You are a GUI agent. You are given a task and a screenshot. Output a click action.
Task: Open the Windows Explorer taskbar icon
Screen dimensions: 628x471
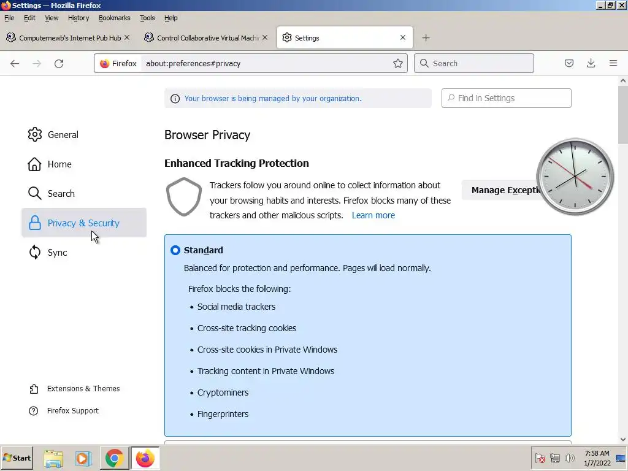click(53, 458)
